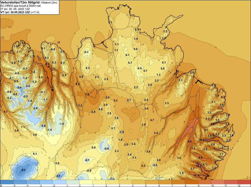Click the "-5.3" temperature value
Viewport: 251px width, 187px height.
(23, 170)
